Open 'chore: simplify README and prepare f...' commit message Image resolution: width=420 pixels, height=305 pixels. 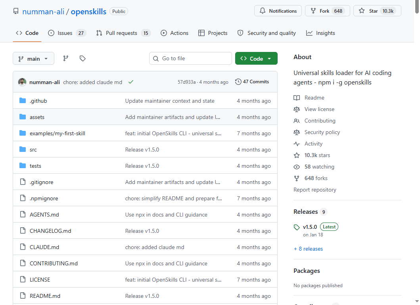click(174, 198)
